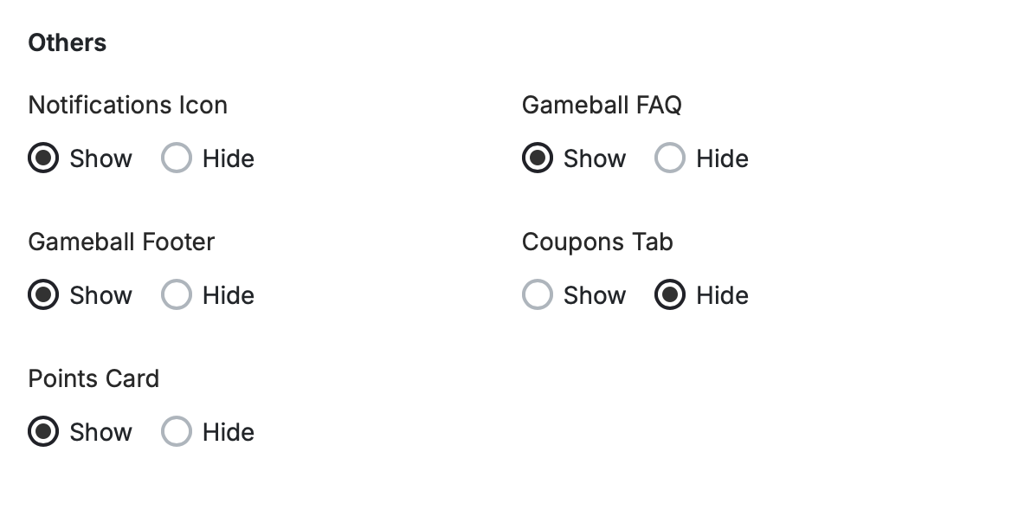Image resolution: width=1018 pixels, height=523 pixels.
Task: Click the Points Card label
Action: (x=93, y=378)
